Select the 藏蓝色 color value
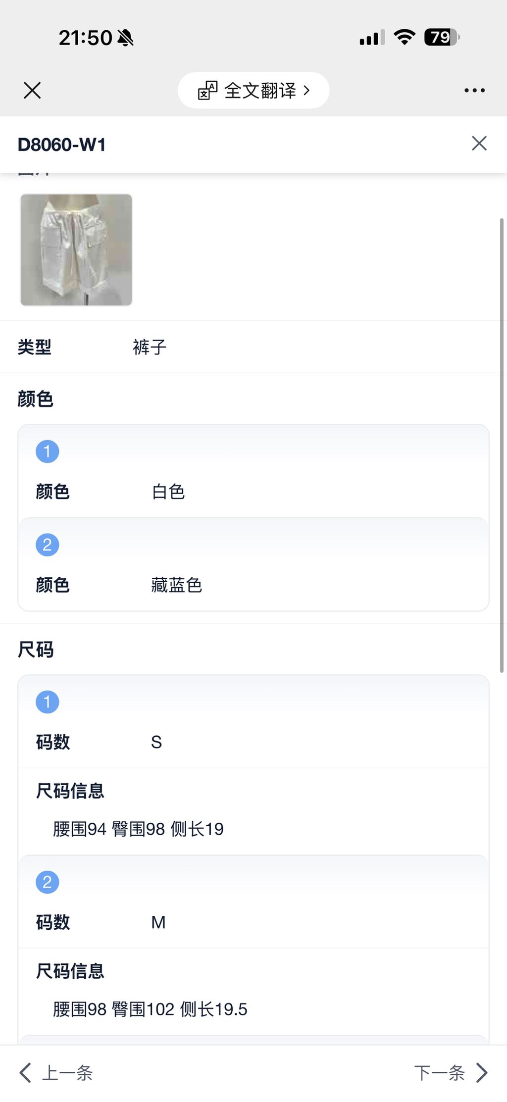The height and width of the screenshot is (1102, 507). pyautogui.click(x=177, y=585)
